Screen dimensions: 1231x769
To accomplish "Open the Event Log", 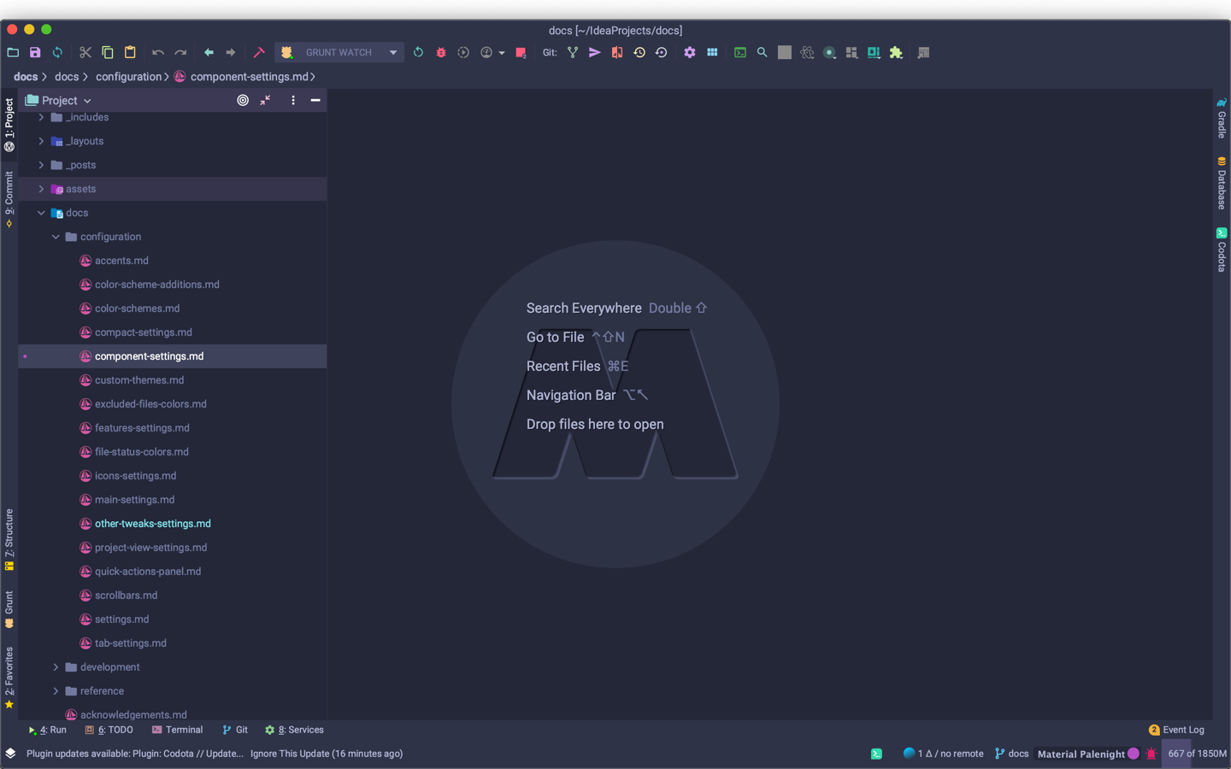I will 1183,730.
